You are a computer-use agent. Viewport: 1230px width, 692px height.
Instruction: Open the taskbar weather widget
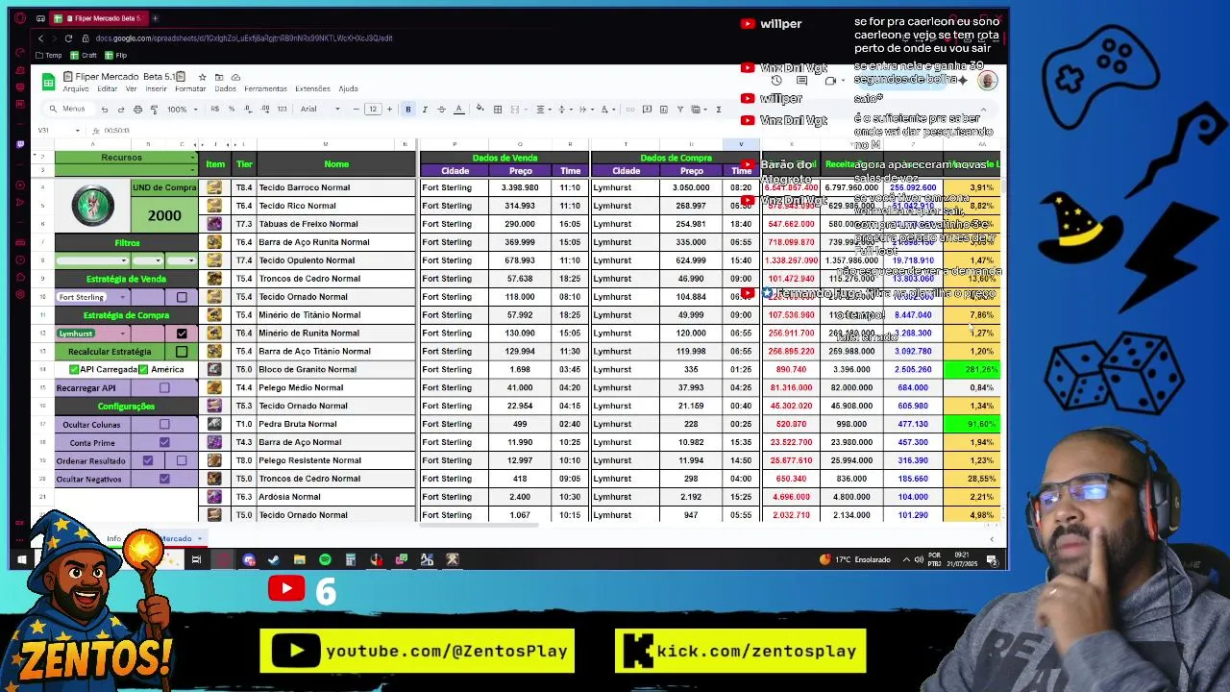tap(855, 559)
